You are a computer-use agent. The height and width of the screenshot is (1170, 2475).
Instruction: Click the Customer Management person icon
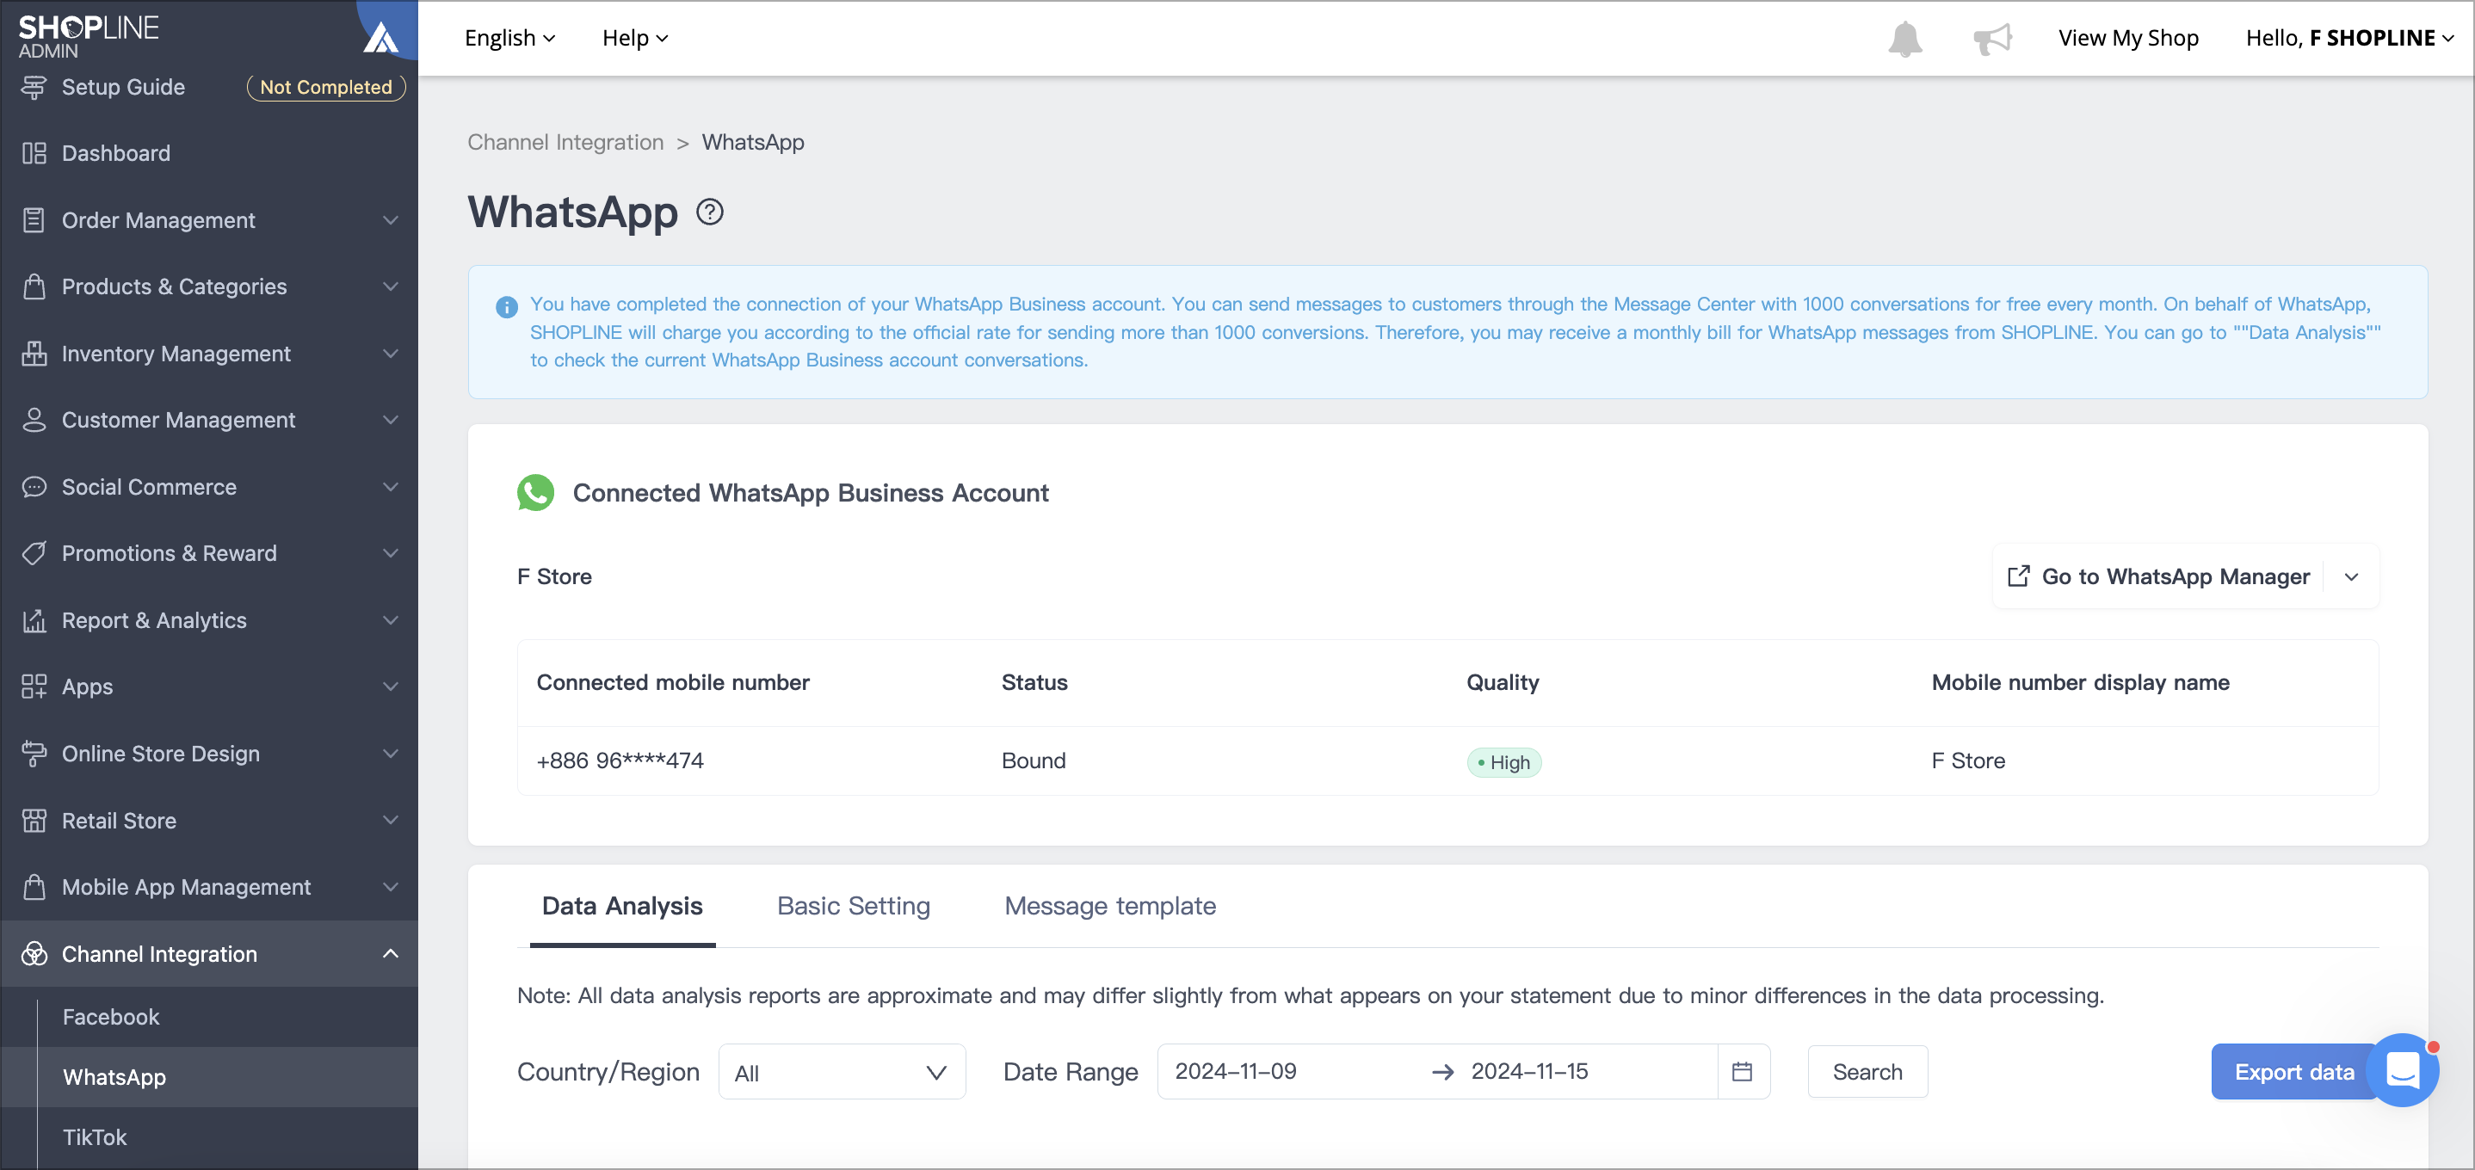coord(34,420)
